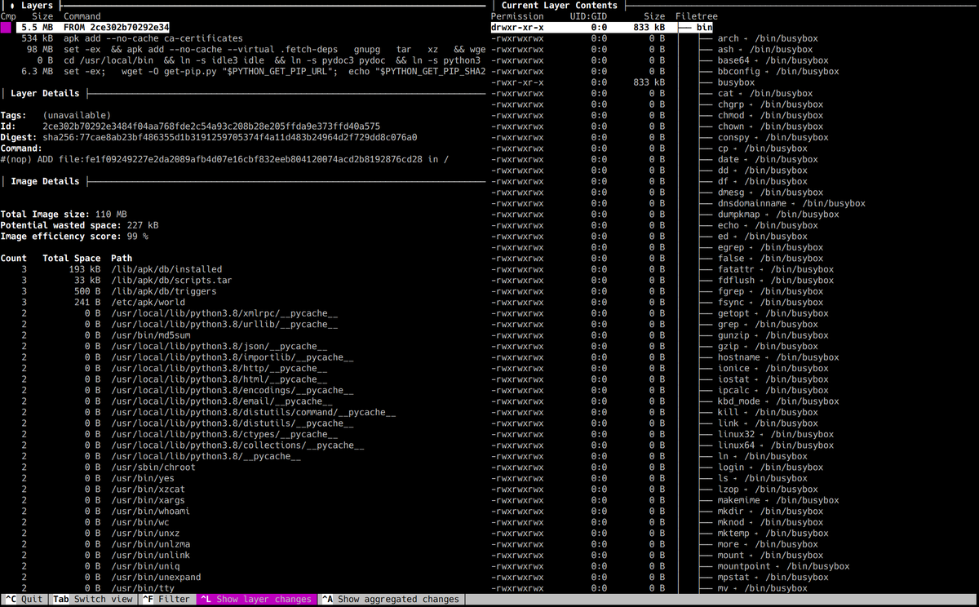979x607 pixels.
Task: Click the /lib/apk/db/installed wasted path
Action: pyautogui.click(x=166, y=269)
